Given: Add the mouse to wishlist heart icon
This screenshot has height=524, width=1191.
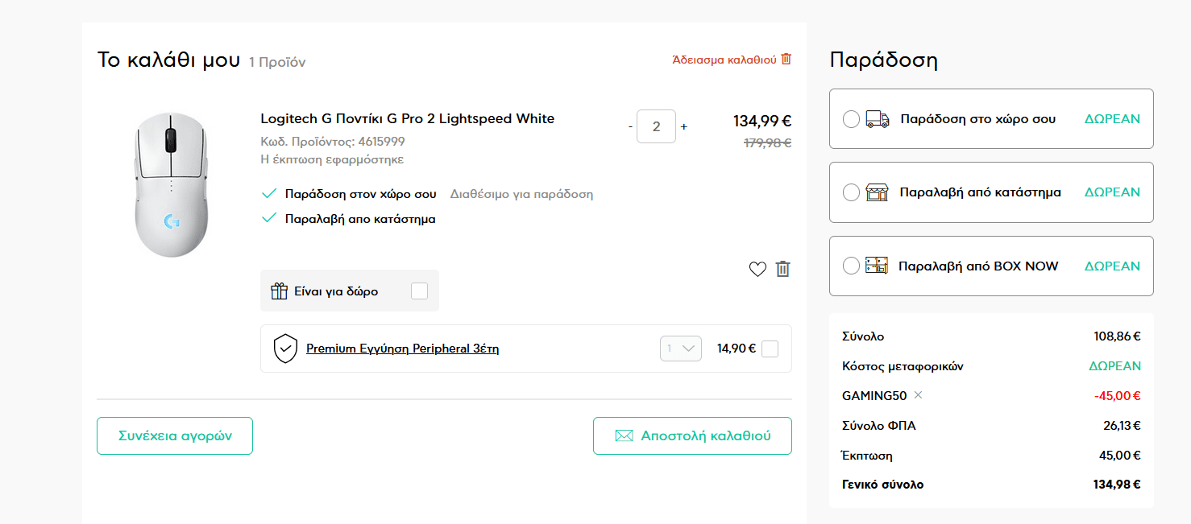Looking at the screenshot, I should coord(757,270).
